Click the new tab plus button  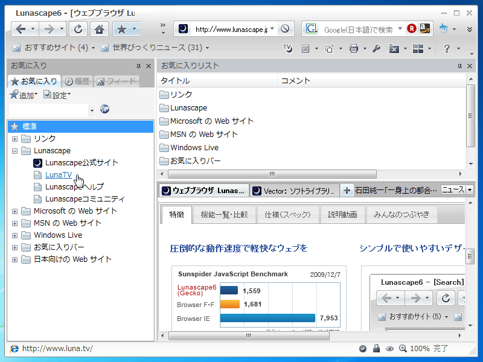pyautogui.click(x=347, y=191)
